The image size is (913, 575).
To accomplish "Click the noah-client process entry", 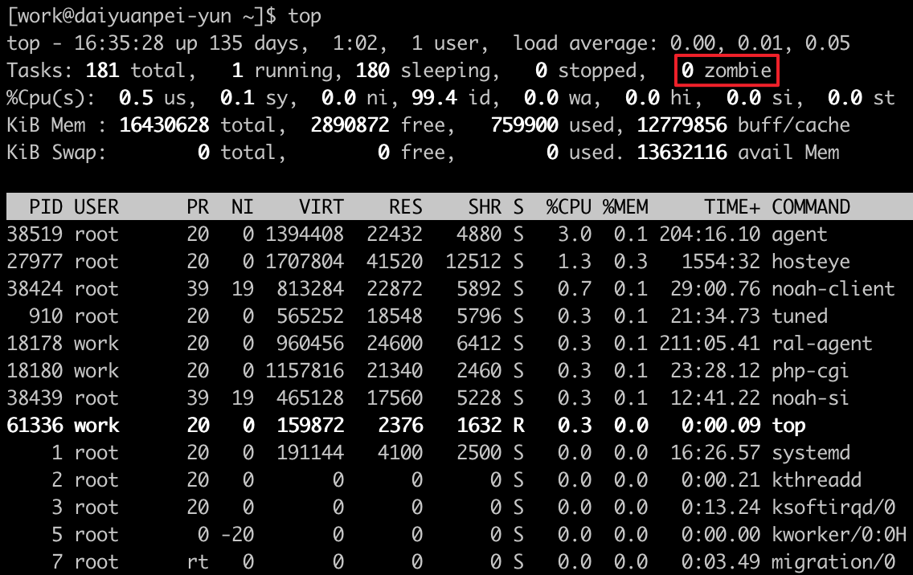I will pos(402,288).
